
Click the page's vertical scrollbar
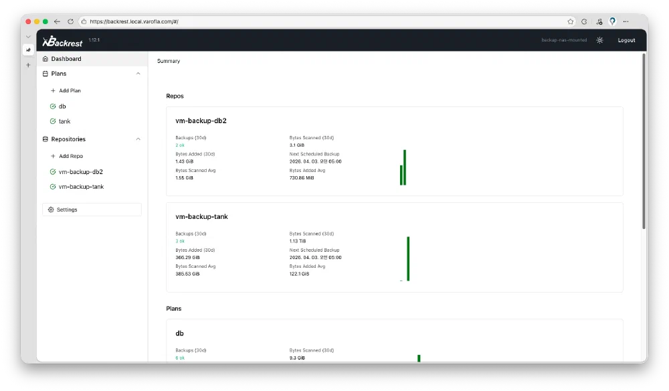tap(644, 141)
